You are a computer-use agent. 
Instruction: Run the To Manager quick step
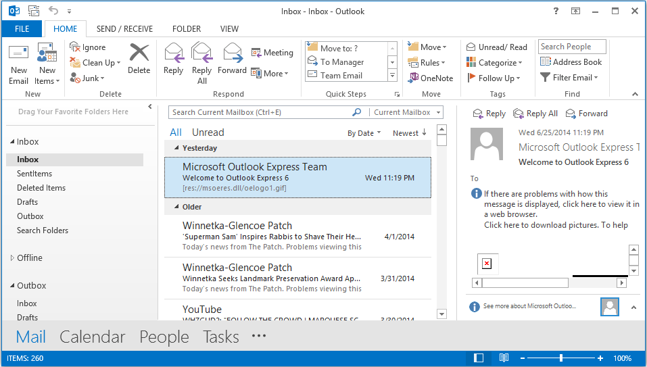[347, 62]
